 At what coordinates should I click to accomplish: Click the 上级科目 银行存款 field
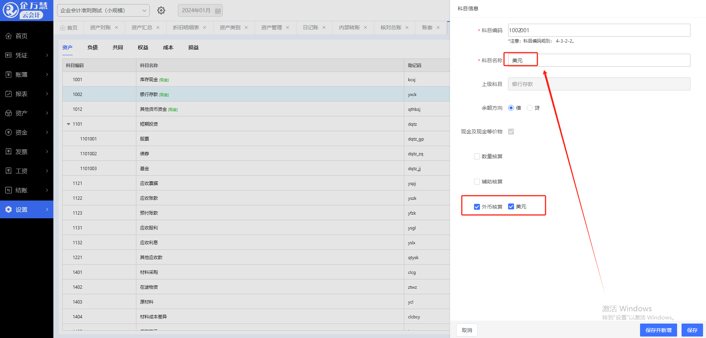(x=599, y=84)
